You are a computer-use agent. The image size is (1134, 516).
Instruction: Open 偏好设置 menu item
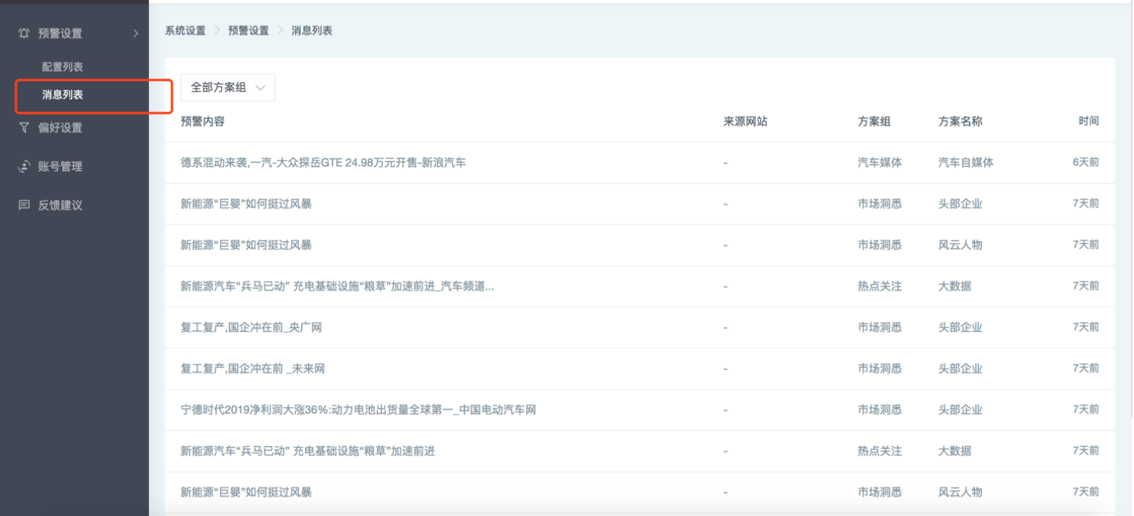coord(60,128)
